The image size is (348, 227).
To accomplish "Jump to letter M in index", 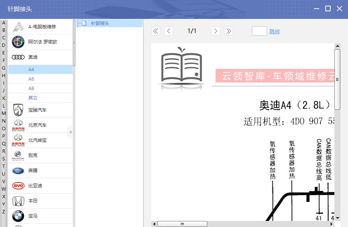I will (4, 113).
